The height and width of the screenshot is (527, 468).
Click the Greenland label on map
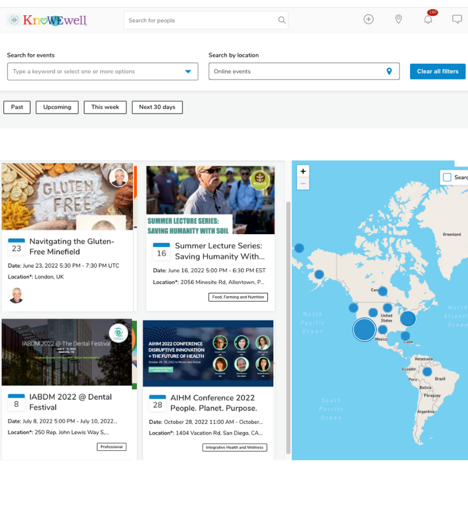[452, 234]
